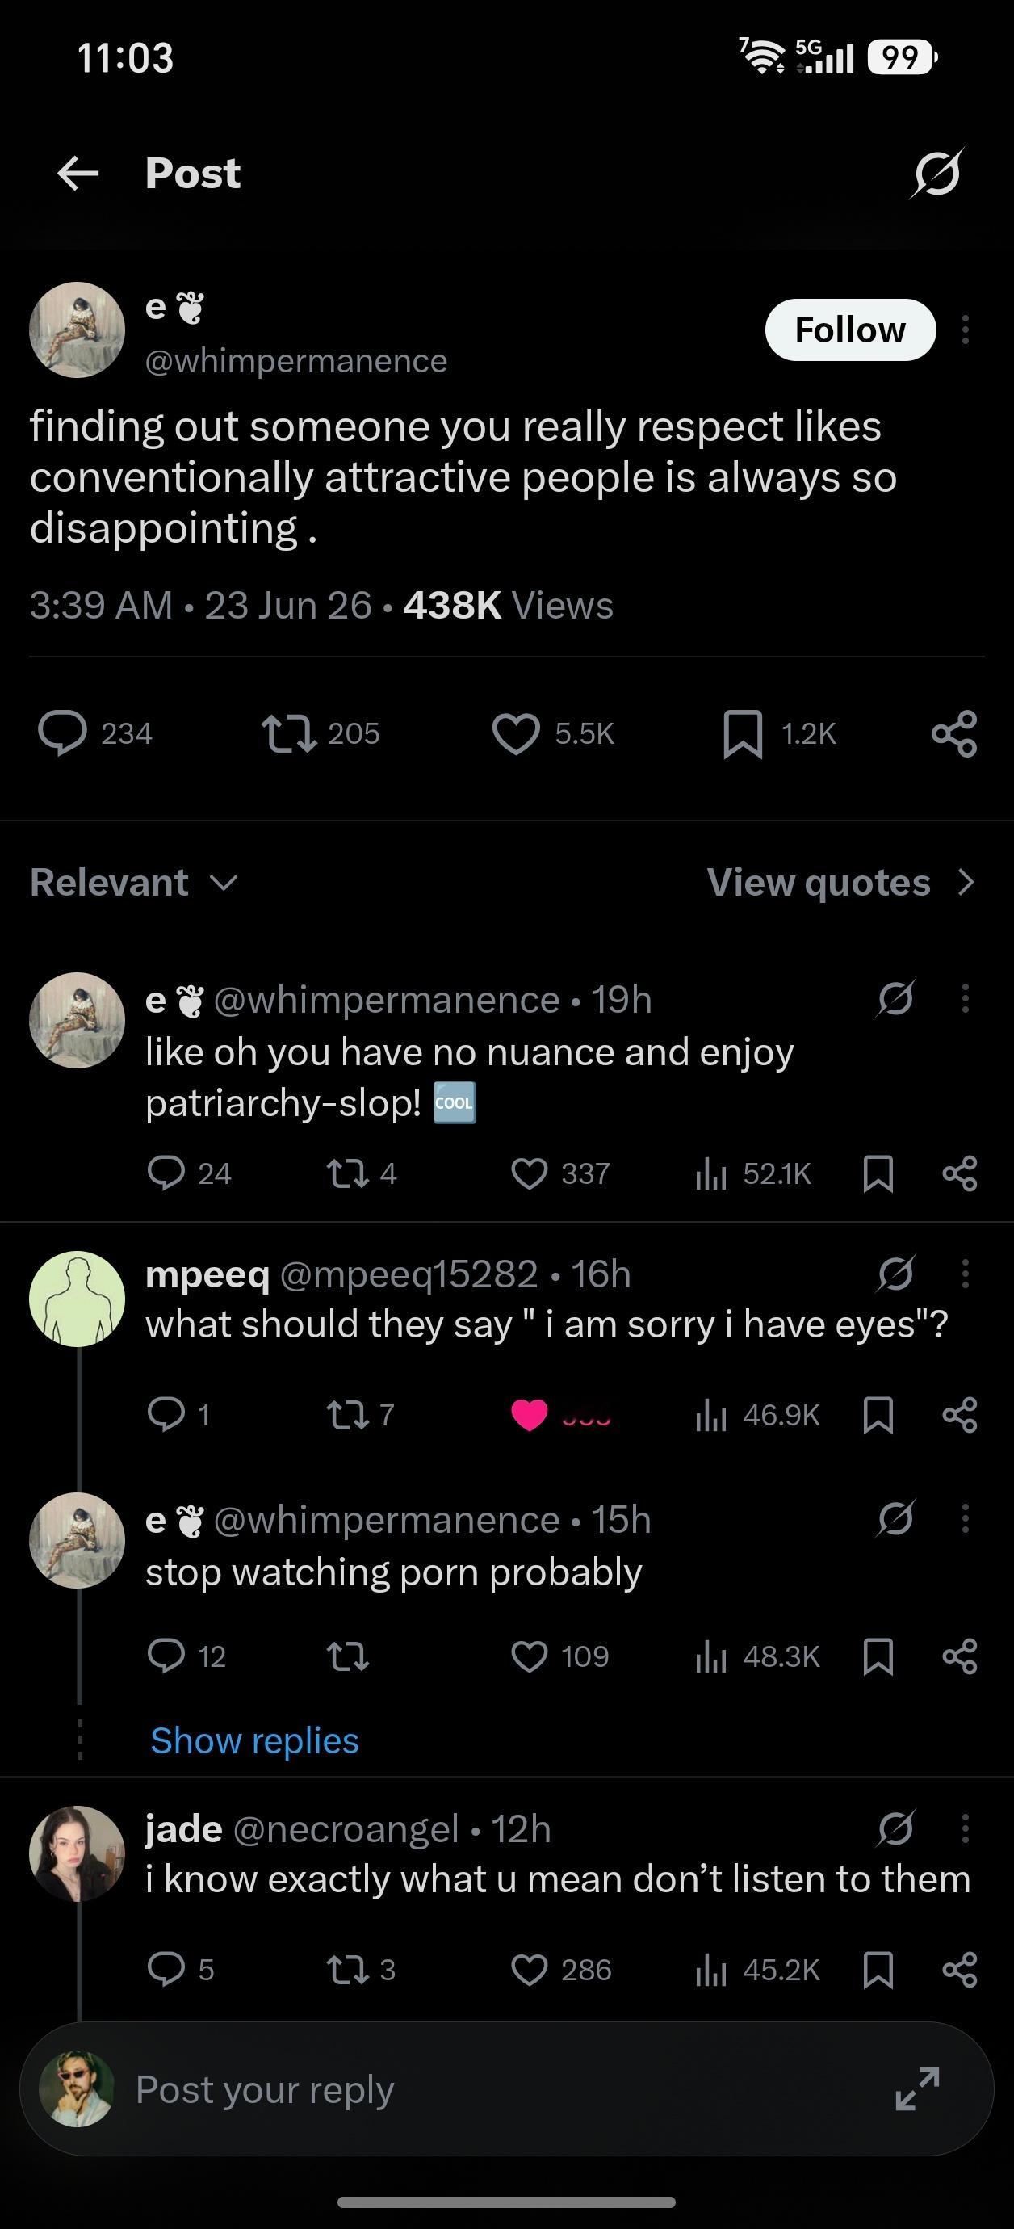Share the main post via share icon
Screen dimensions: 1014x2229
(954, 734)
